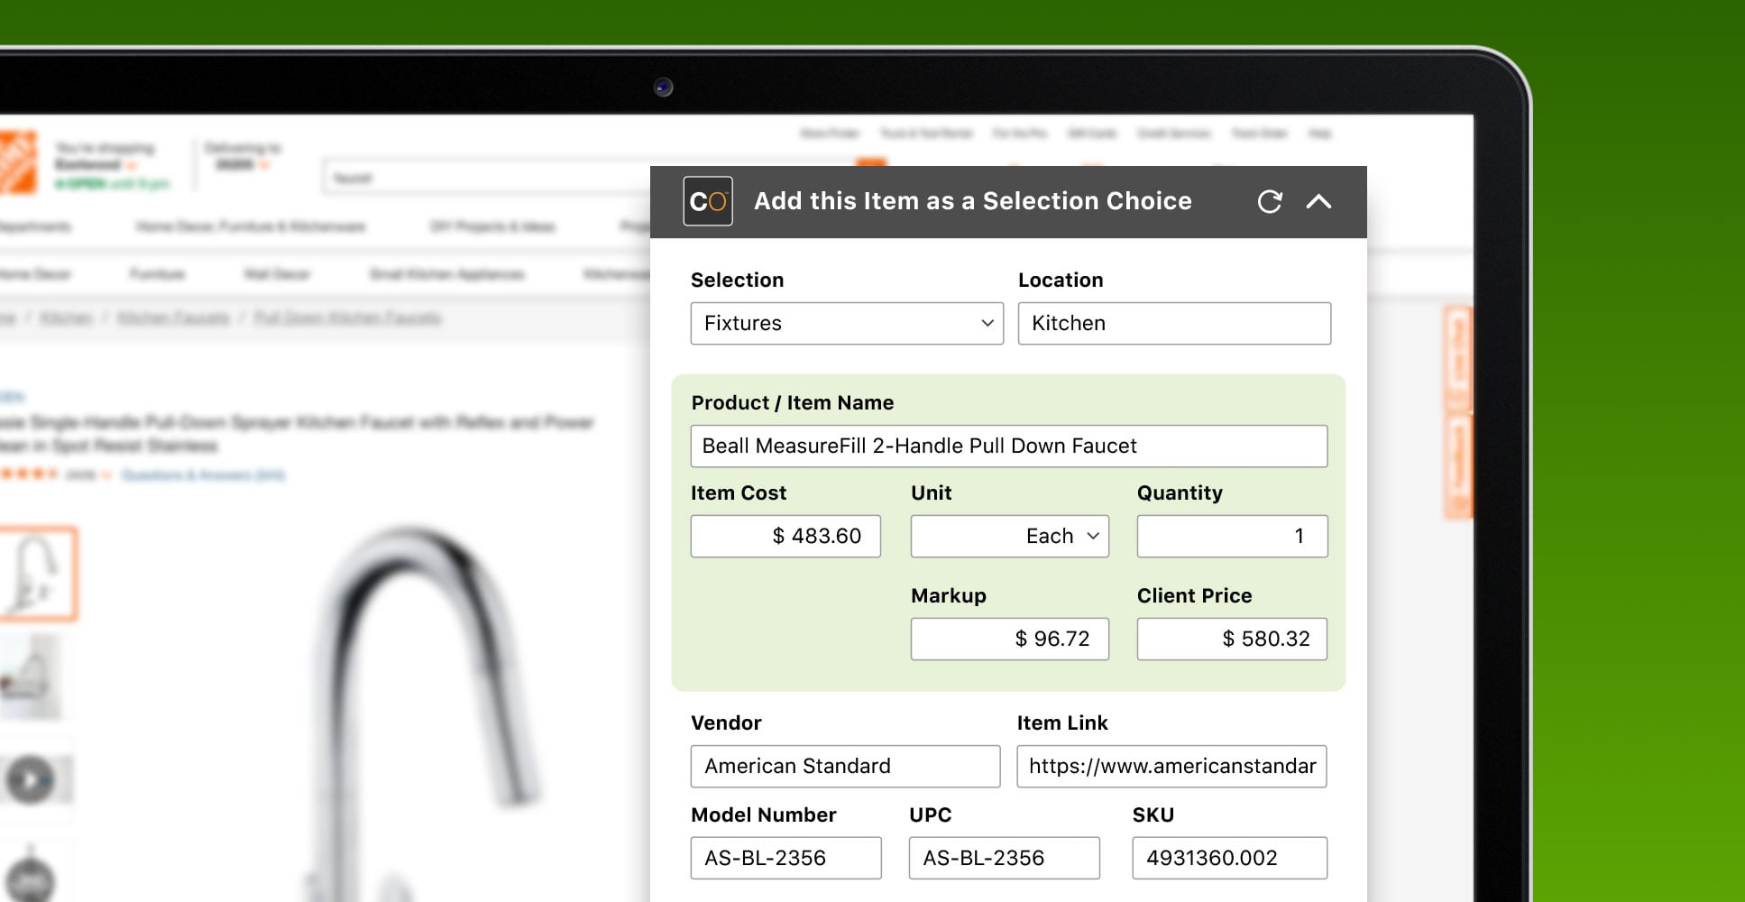Click the Quantity field
Viewport: 1745px width, 902px height.
point(1232,536)
